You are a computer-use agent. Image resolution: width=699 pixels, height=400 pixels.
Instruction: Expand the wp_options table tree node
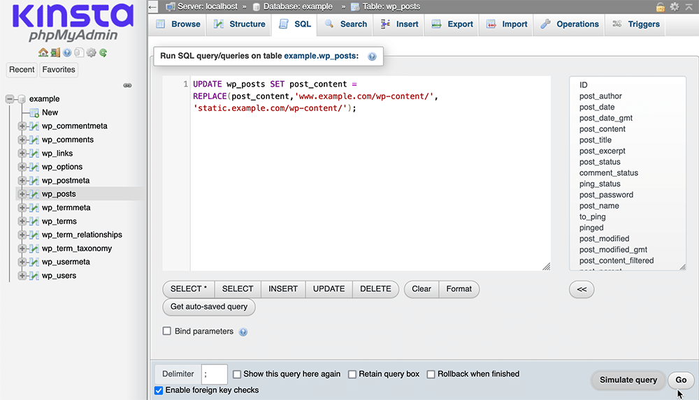click(x=22, y=167)
